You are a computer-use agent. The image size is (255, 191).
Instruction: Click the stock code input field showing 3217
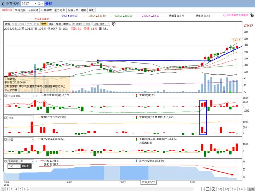[28, 4]
